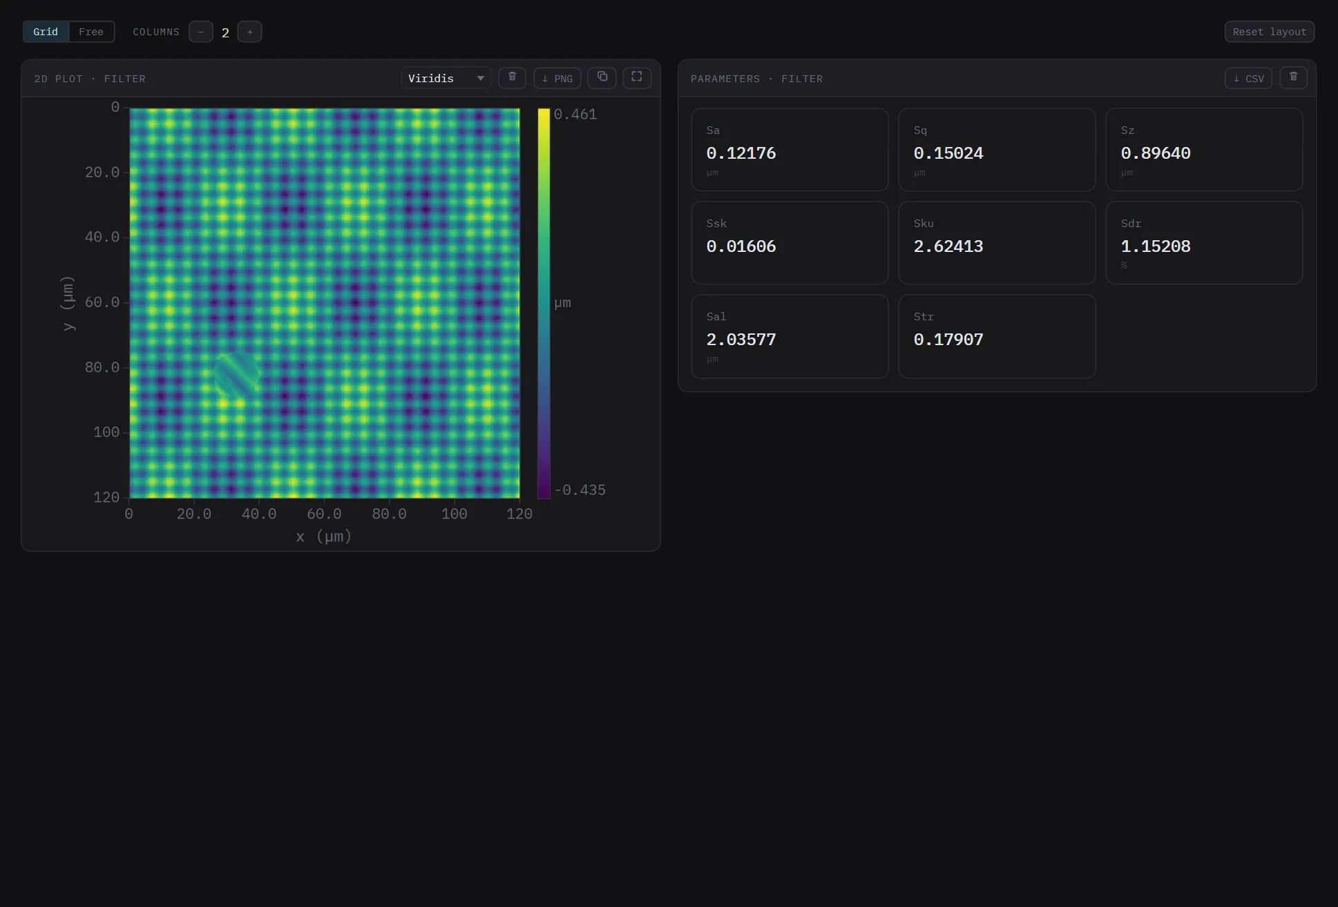Decrease column count with minus
This screenshot has width=1338, height=907.
pos(201,32)
